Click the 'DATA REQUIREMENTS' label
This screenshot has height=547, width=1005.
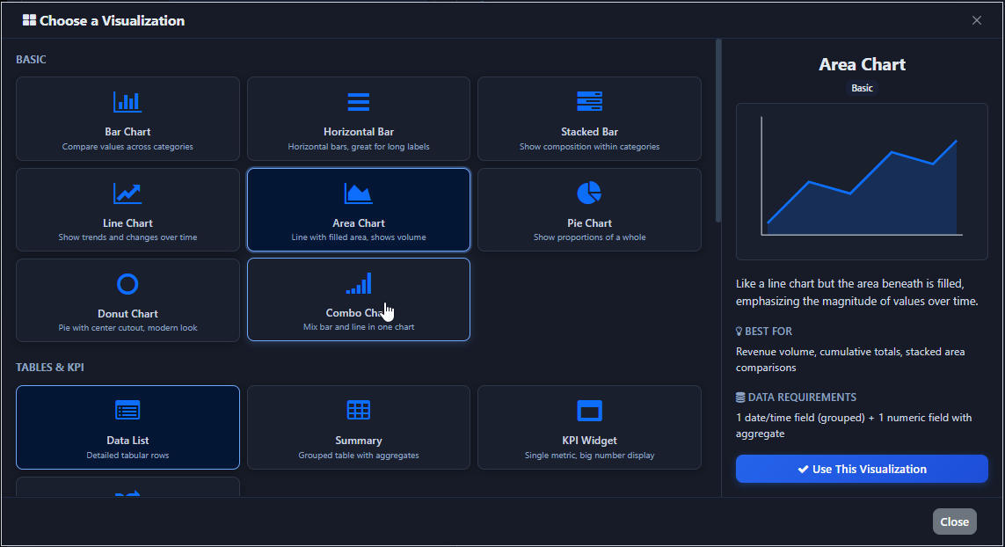pos(802,397)
